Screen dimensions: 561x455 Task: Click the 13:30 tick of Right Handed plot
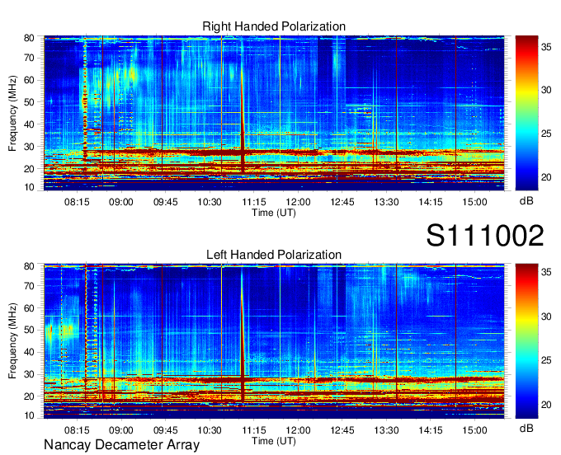click(386, 202)
